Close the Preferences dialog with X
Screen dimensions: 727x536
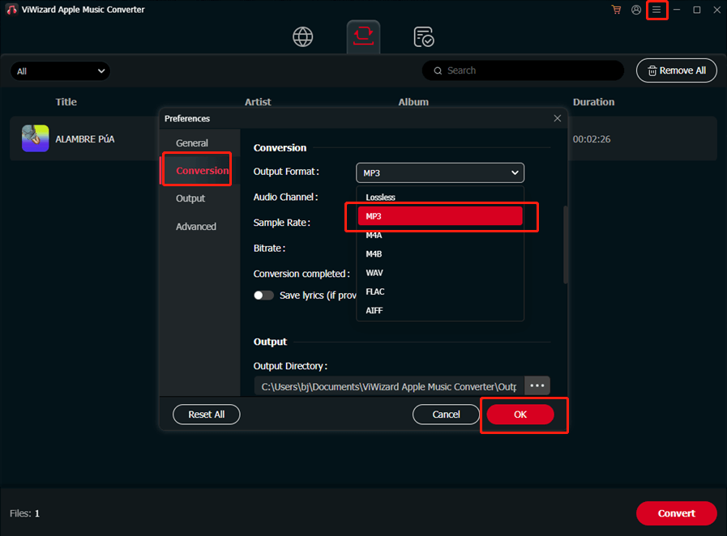pyautogui.click(x=557, y=118)
